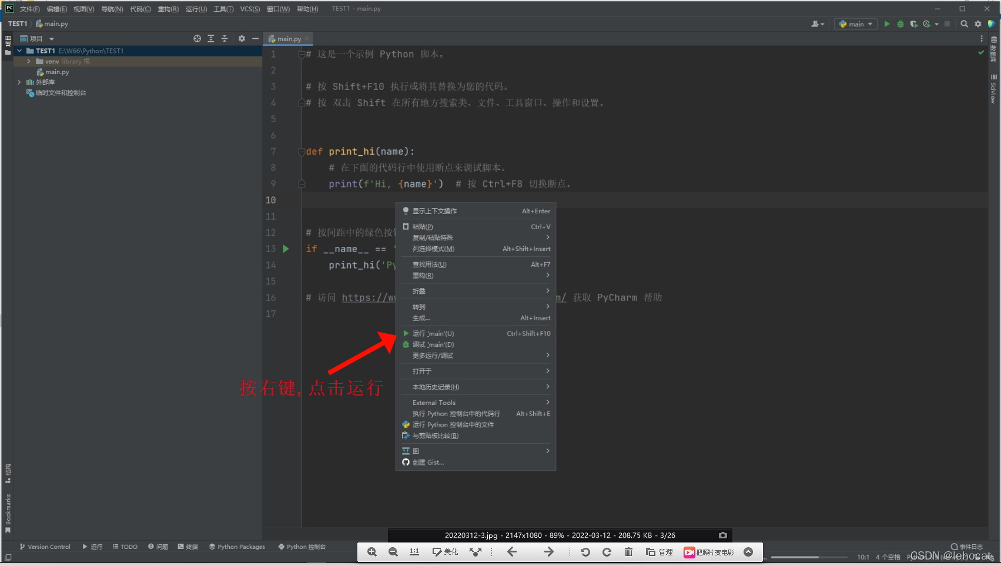1001x566 pixels.
Task: Click the editor tab three-dot options icon
Action: pyautogui.click(x=982, y=39)
